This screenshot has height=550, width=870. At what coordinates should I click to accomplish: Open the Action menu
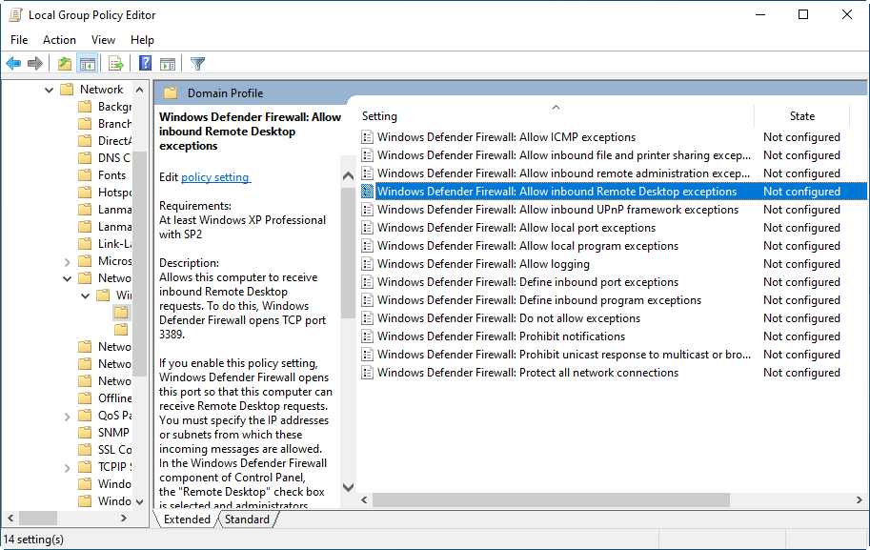click(59, 40)
